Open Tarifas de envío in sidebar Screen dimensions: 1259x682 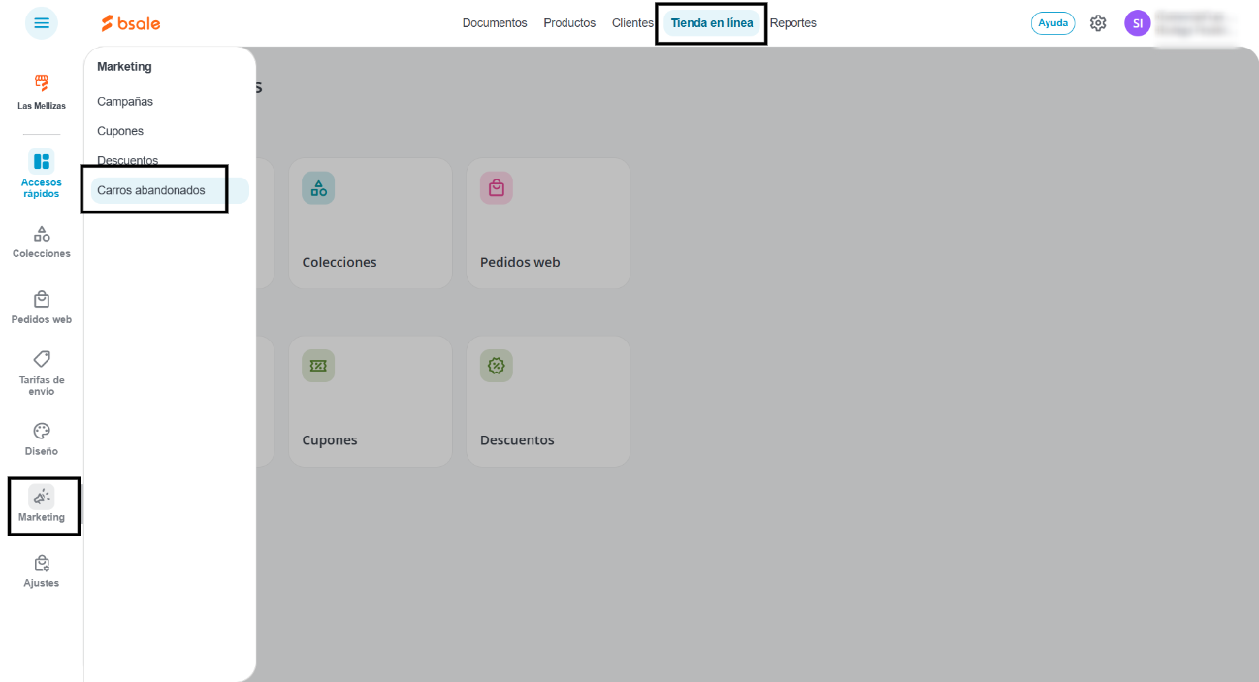[42, 373]
